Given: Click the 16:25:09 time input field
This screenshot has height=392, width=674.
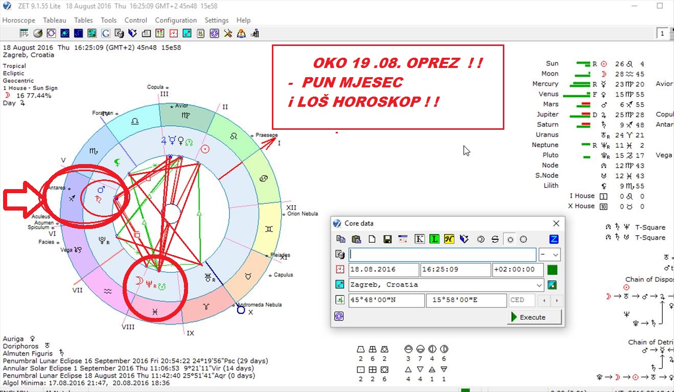Looking at the screenshot, I should coord(455,270).
